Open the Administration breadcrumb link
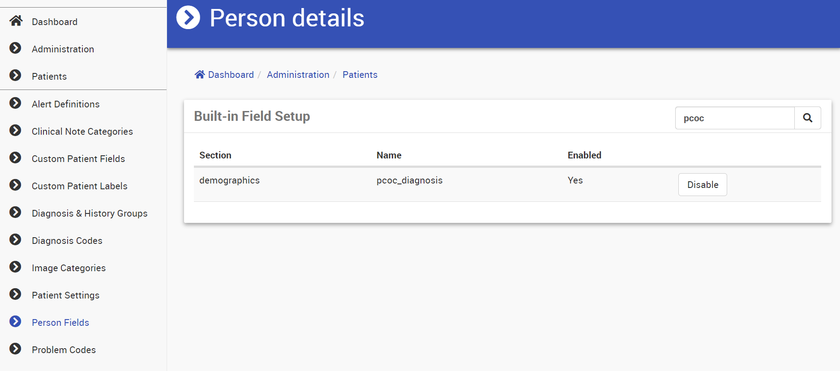 pyautogui.click(x=298, y=75)
